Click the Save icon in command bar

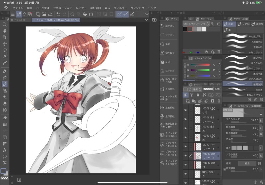(x=50, y=14)
